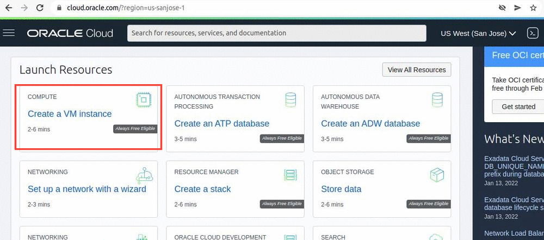The height and width of the screenshot is (240, 544).
Task: Open the US West (San Jose) region dropdown
Action: tap(478, 33)
